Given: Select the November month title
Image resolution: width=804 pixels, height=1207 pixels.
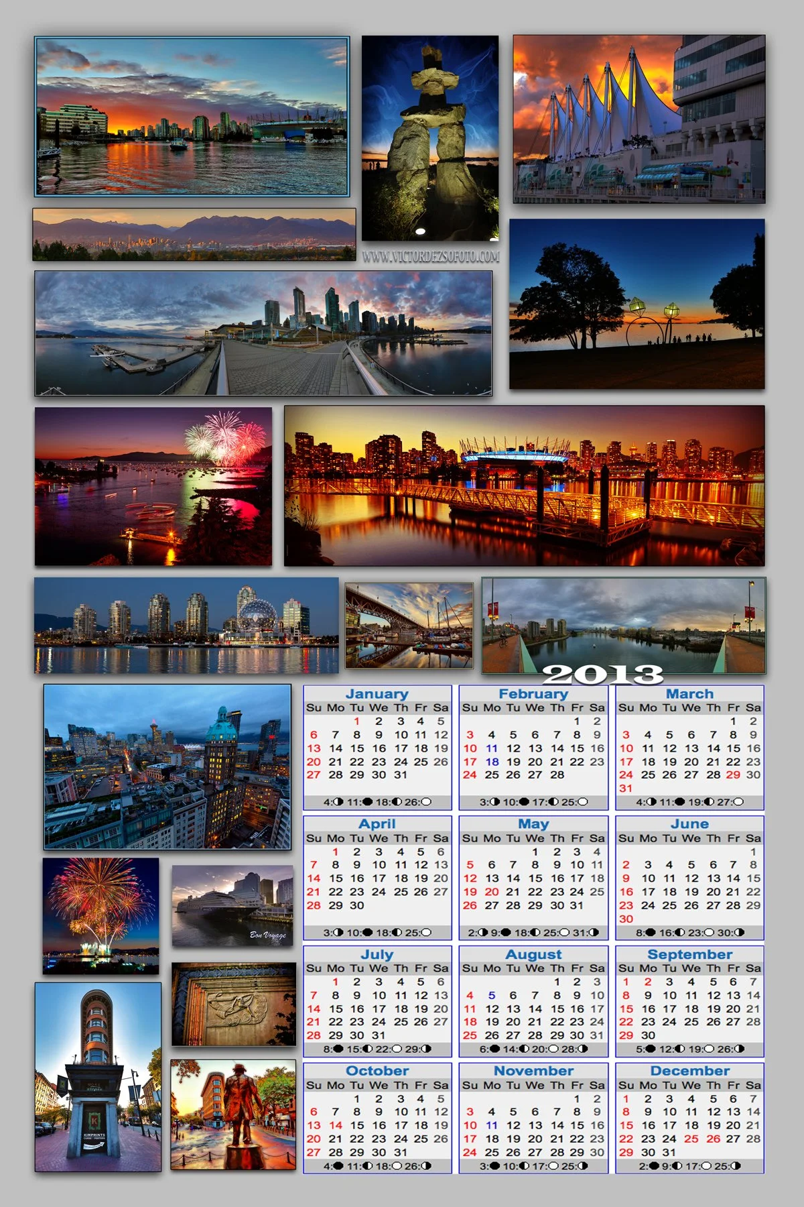Looking at the screenshot, I should pos(533,1071).
